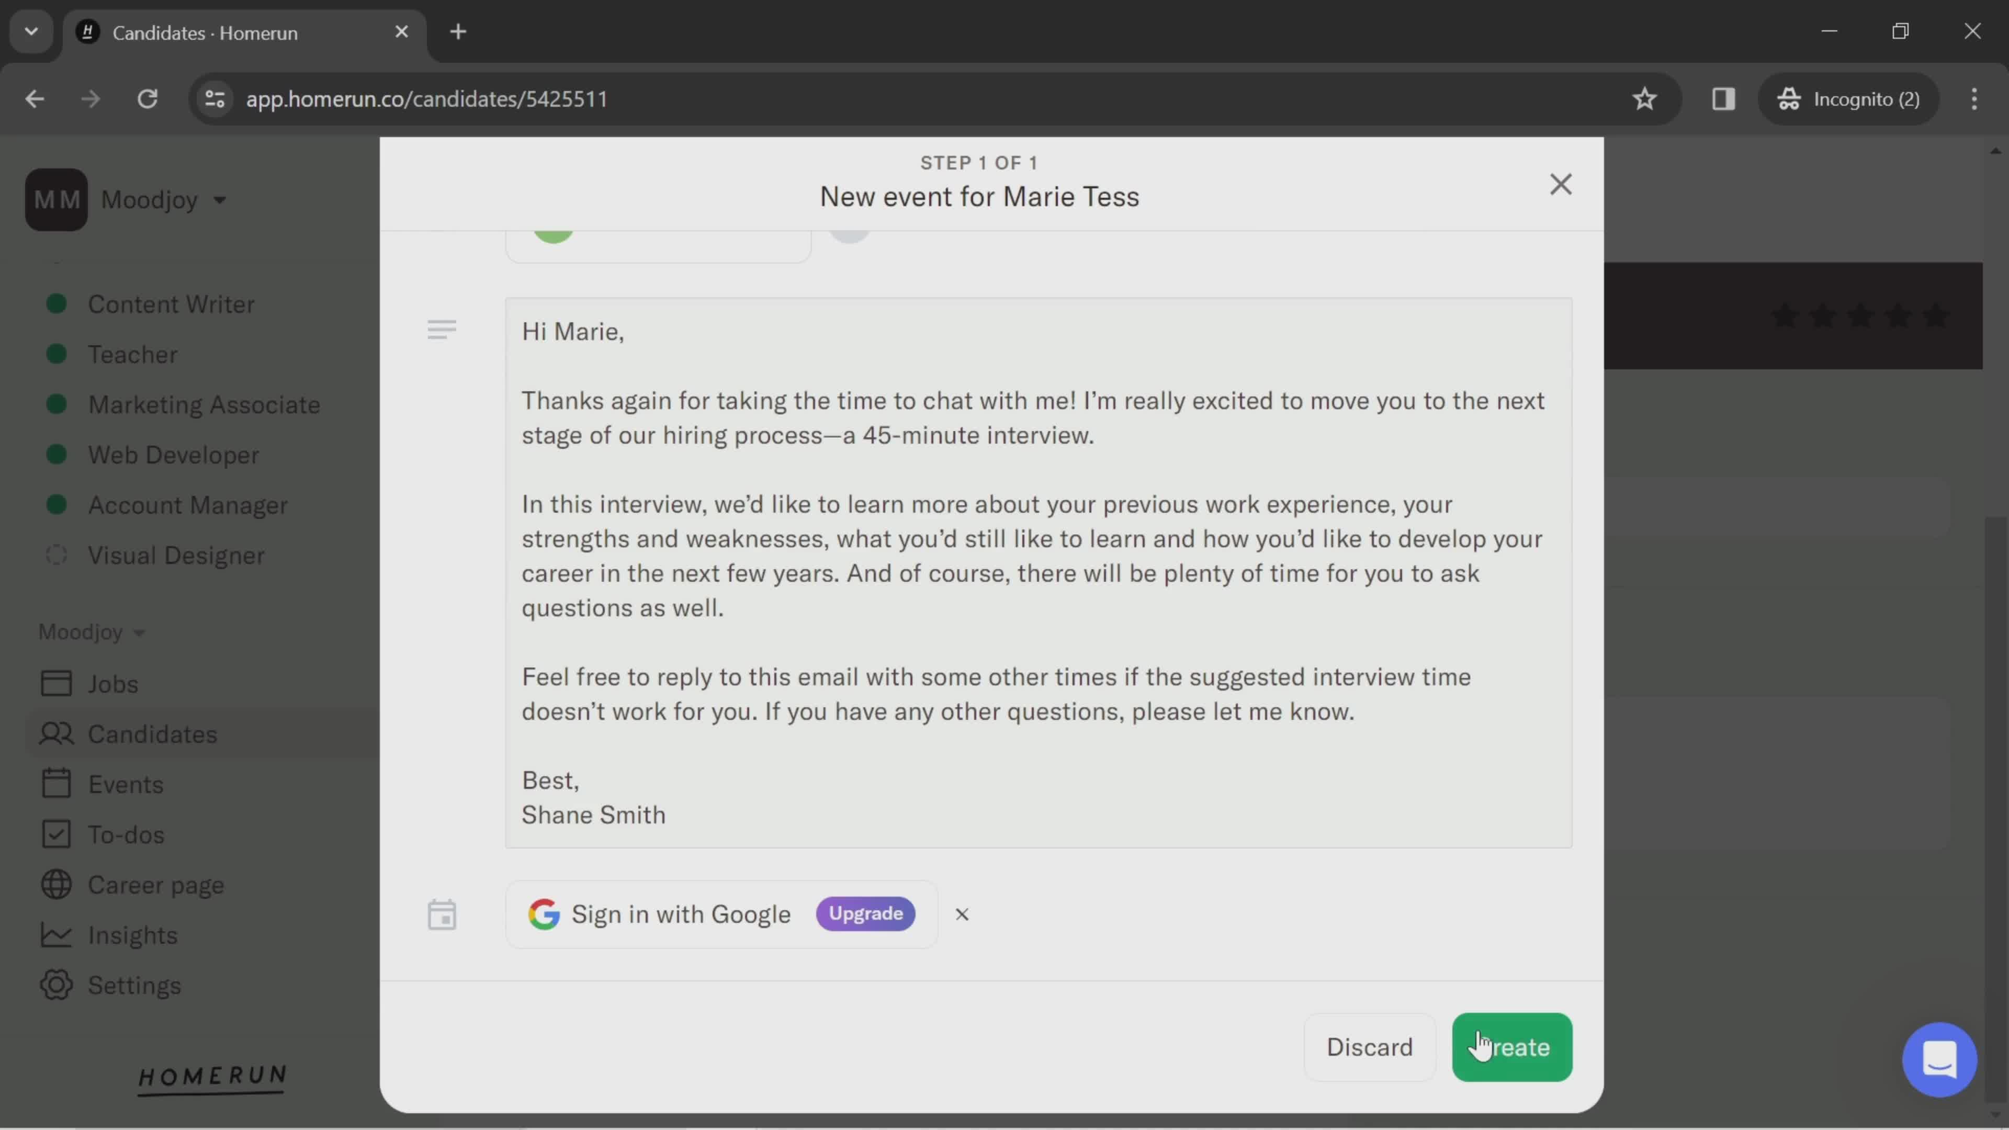
Task: Open the Insights page
Action: pyautogui.click(x=132, y=935)
